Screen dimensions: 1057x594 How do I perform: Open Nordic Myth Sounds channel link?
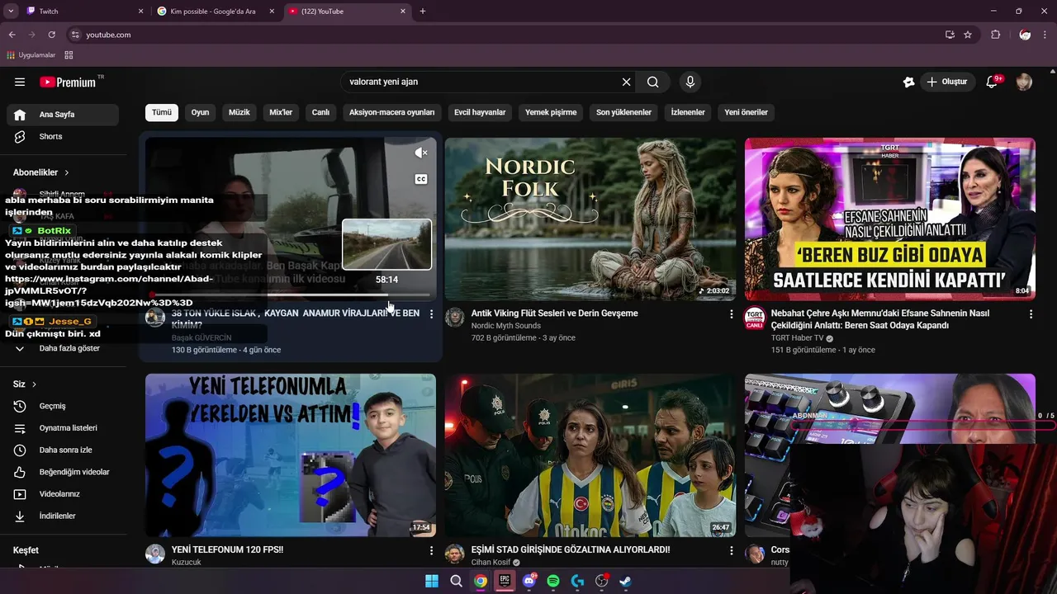(505, 326)
